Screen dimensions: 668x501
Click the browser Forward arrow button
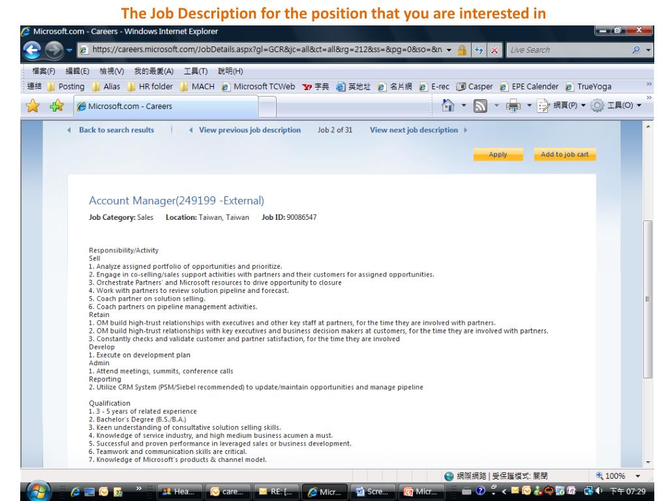pos(53,50)
